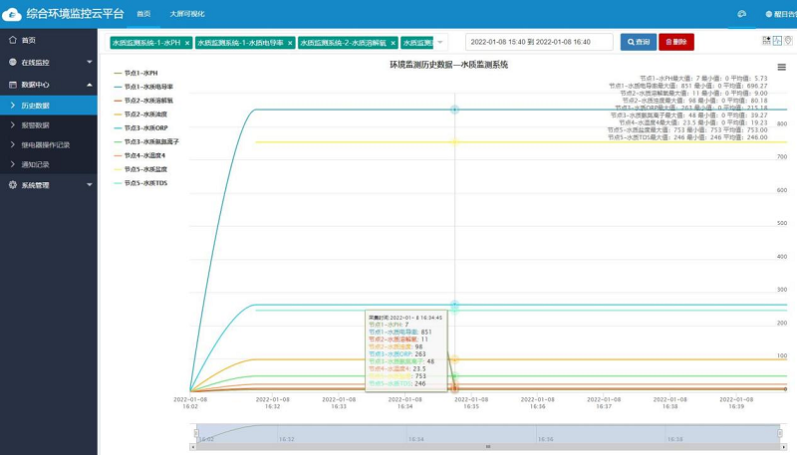
Task: Open the sensor multi-select dropdown arrow
Action: click(x=441, y=42)
